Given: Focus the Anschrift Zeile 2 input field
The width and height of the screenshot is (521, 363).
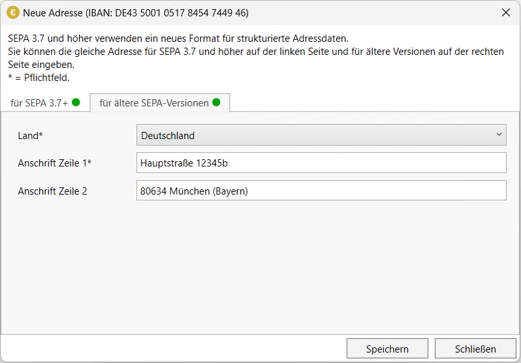Looking at the screenshot, I should [321, 191].
